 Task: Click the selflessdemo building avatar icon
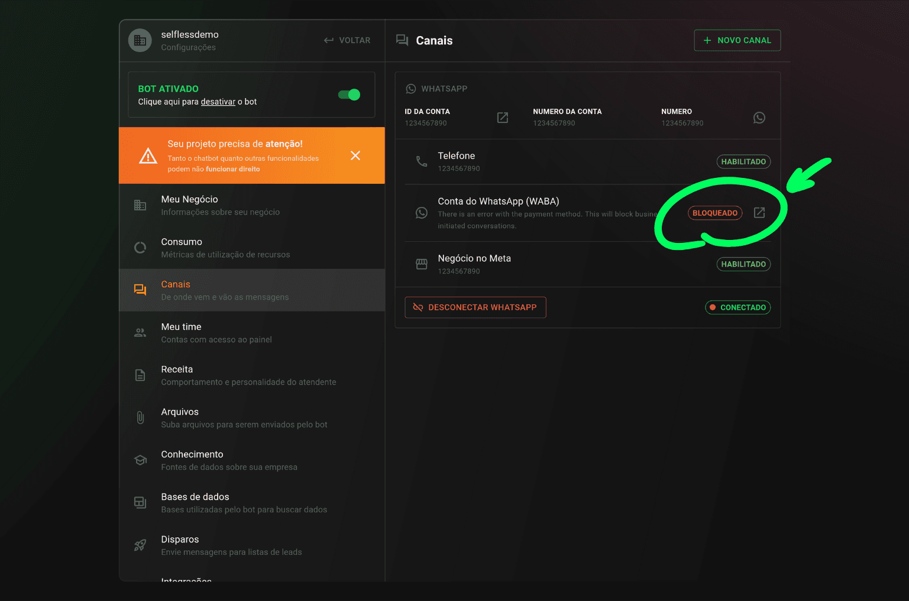pos(140,40)
